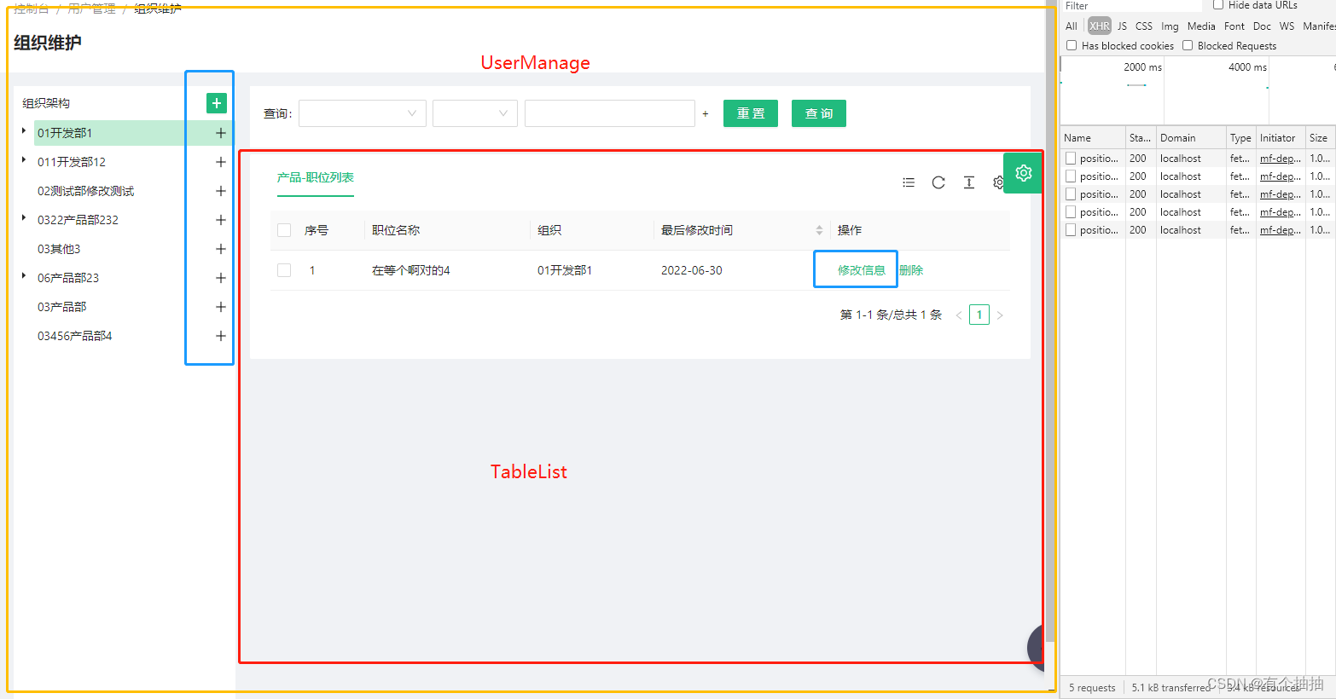Click the plus icon next to 01开发部1
Viewport: 1336px width, 699px height.
point(220,132)
